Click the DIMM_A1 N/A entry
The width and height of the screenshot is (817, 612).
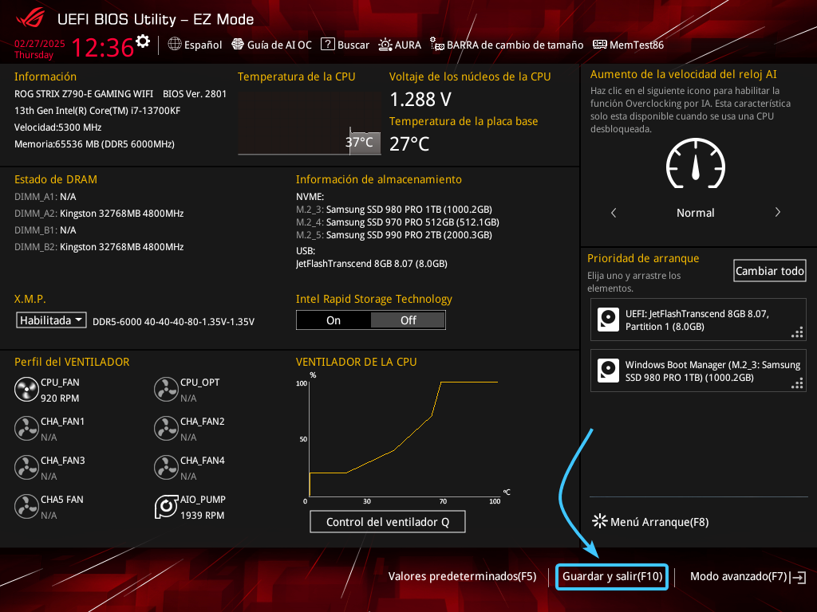click(45, 197)
